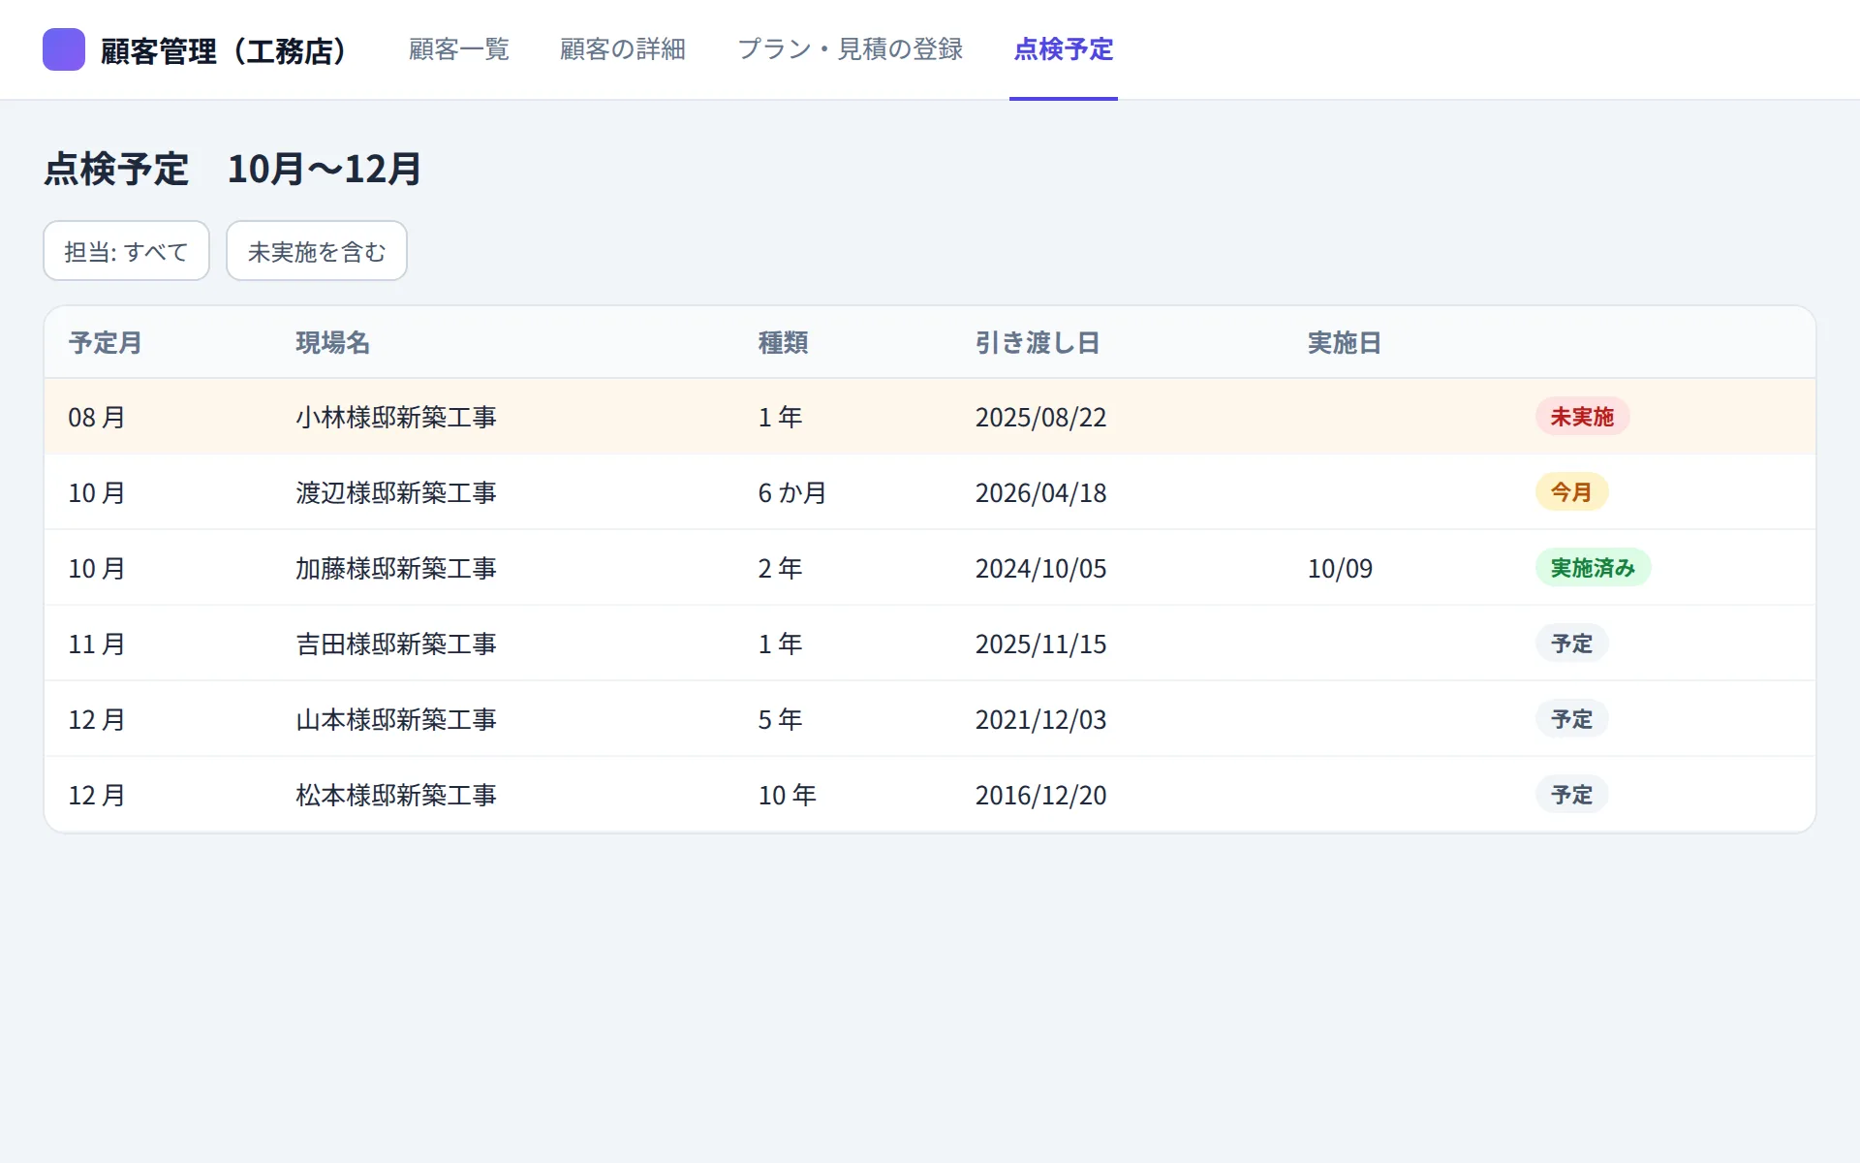1860x1163 pixels.
Task: Click 予定 badge in 吉田様邸 row
Action: tap(1571, 644)
